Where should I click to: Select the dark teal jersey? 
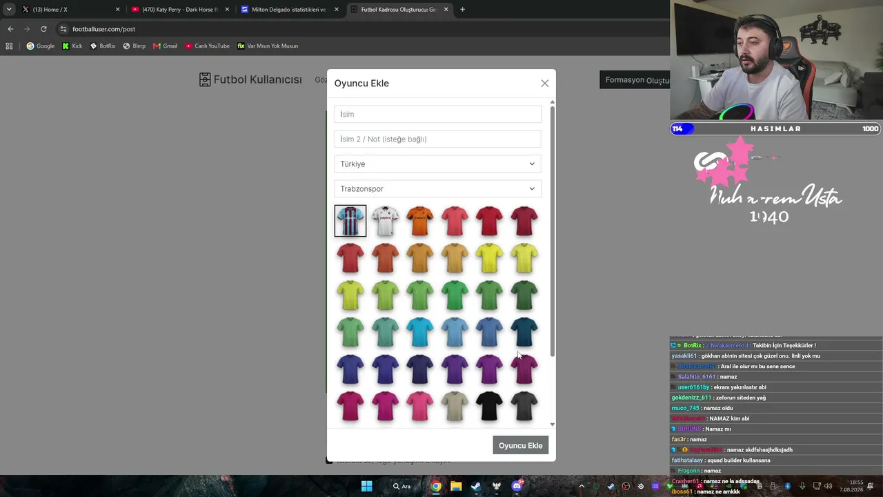tap(524, 332)
